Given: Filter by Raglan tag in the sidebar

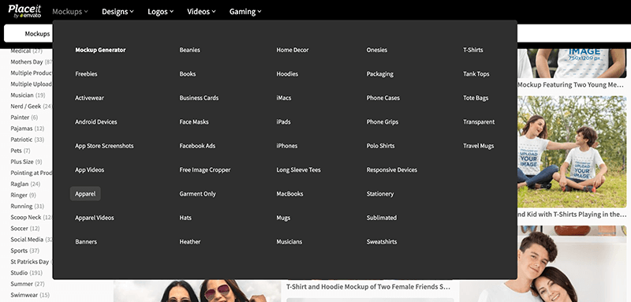Looking at the screenshot, I should (25, 184).
